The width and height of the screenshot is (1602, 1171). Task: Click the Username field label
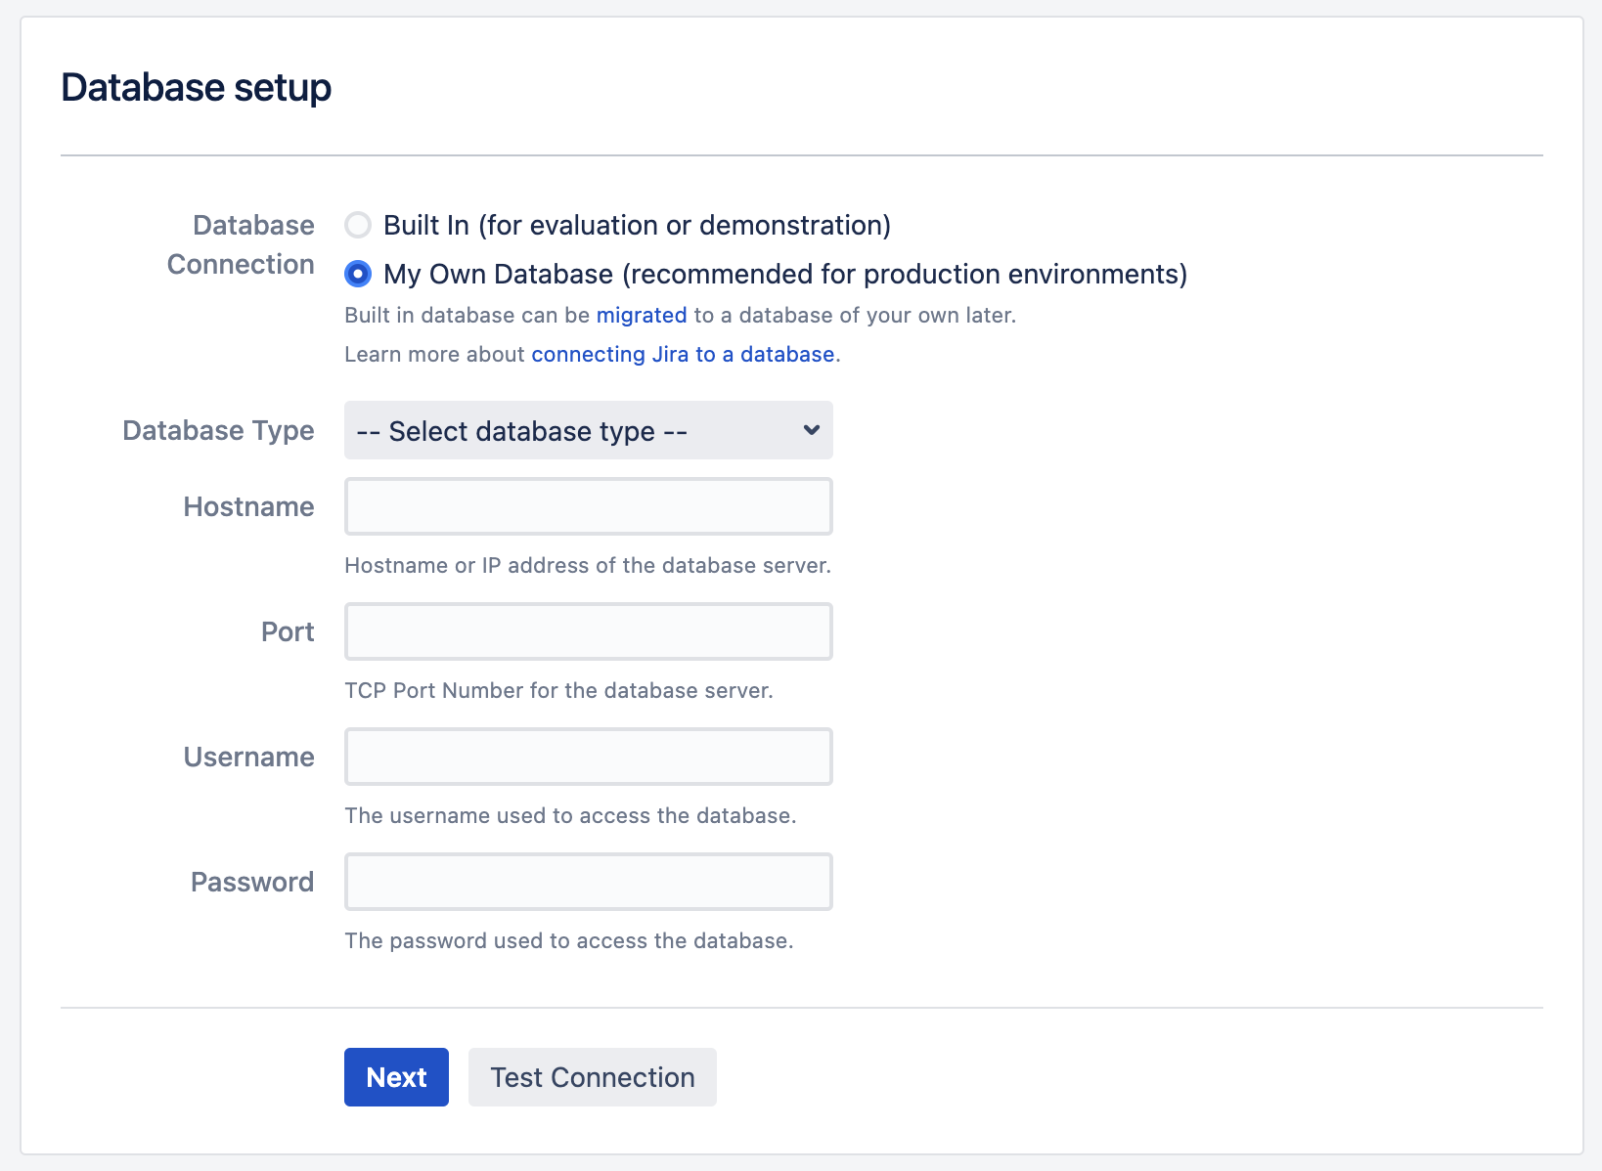point(248,758)
